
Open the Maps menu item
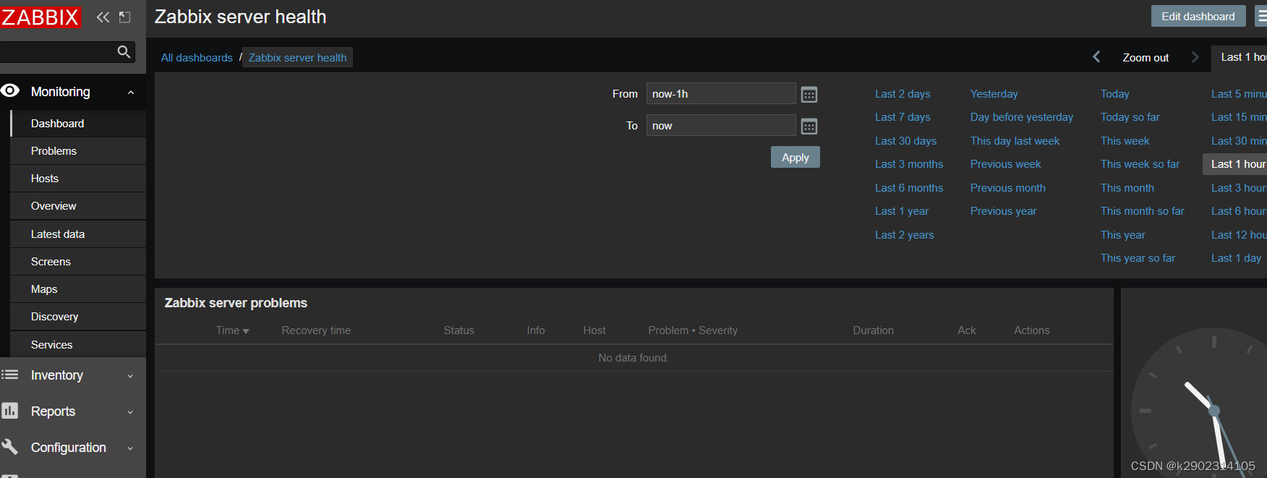click(78, 289)
